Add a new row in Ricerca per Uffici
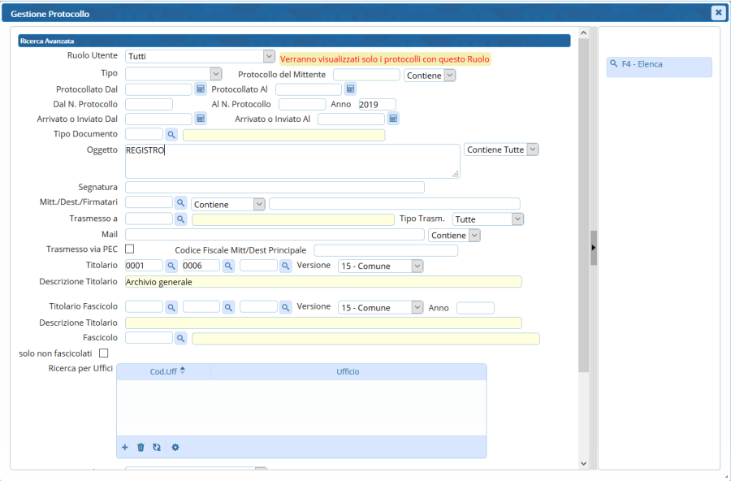The image size is (731, 481). [125, 447]
